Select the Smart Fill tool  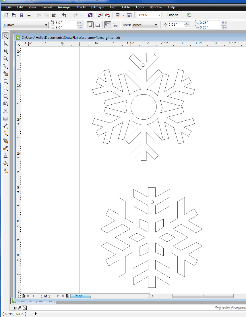[x=5, y=74]
